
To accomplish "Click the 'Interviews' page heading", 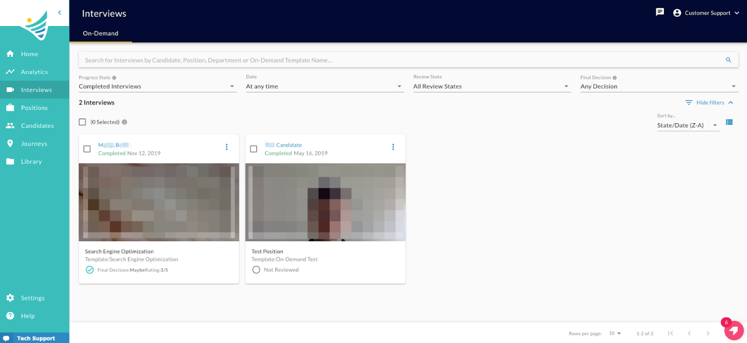I will point(104,14).
